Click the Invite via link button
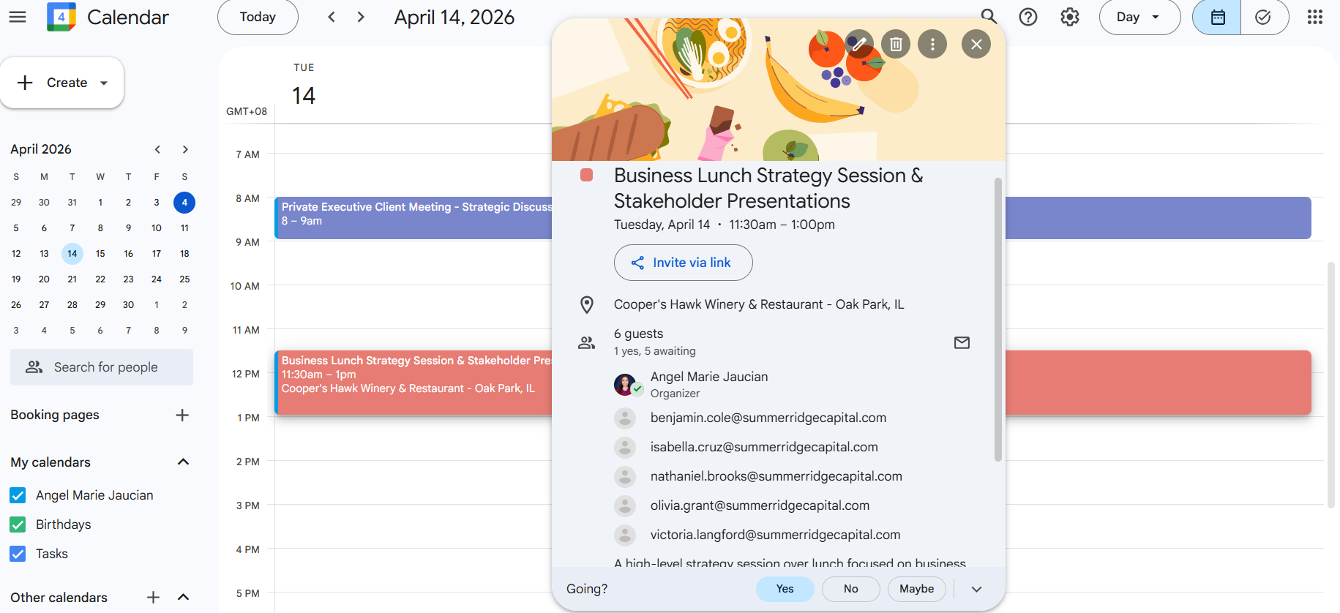The width and height of the screenshot is (1340, 613). 683,263
